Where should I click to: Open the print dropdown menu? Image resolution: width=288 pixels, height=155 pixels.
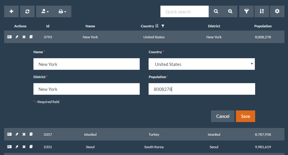62,11
